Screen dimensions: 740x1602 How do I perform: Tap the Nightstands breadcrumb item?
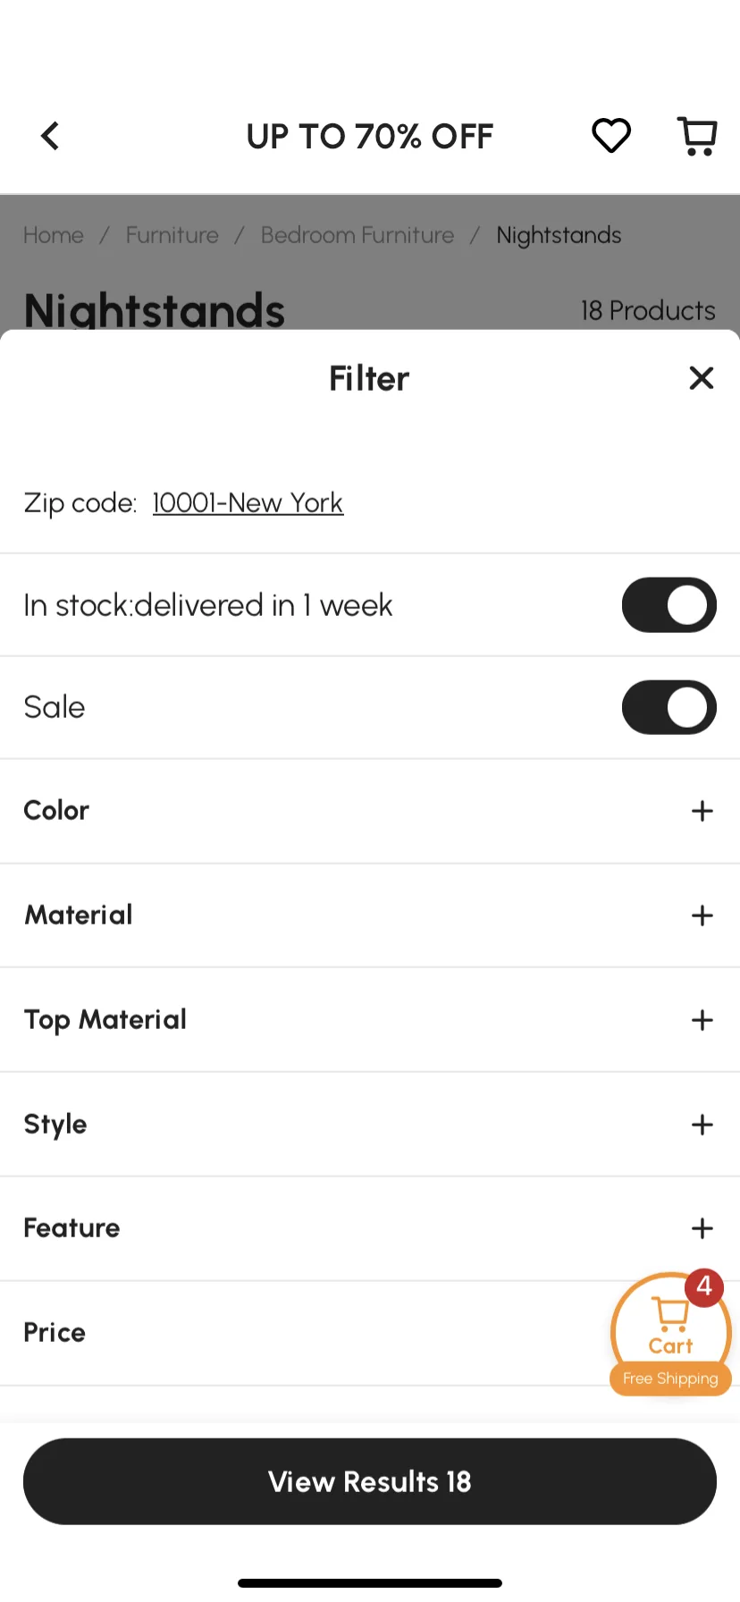click(x=559, y=235)
